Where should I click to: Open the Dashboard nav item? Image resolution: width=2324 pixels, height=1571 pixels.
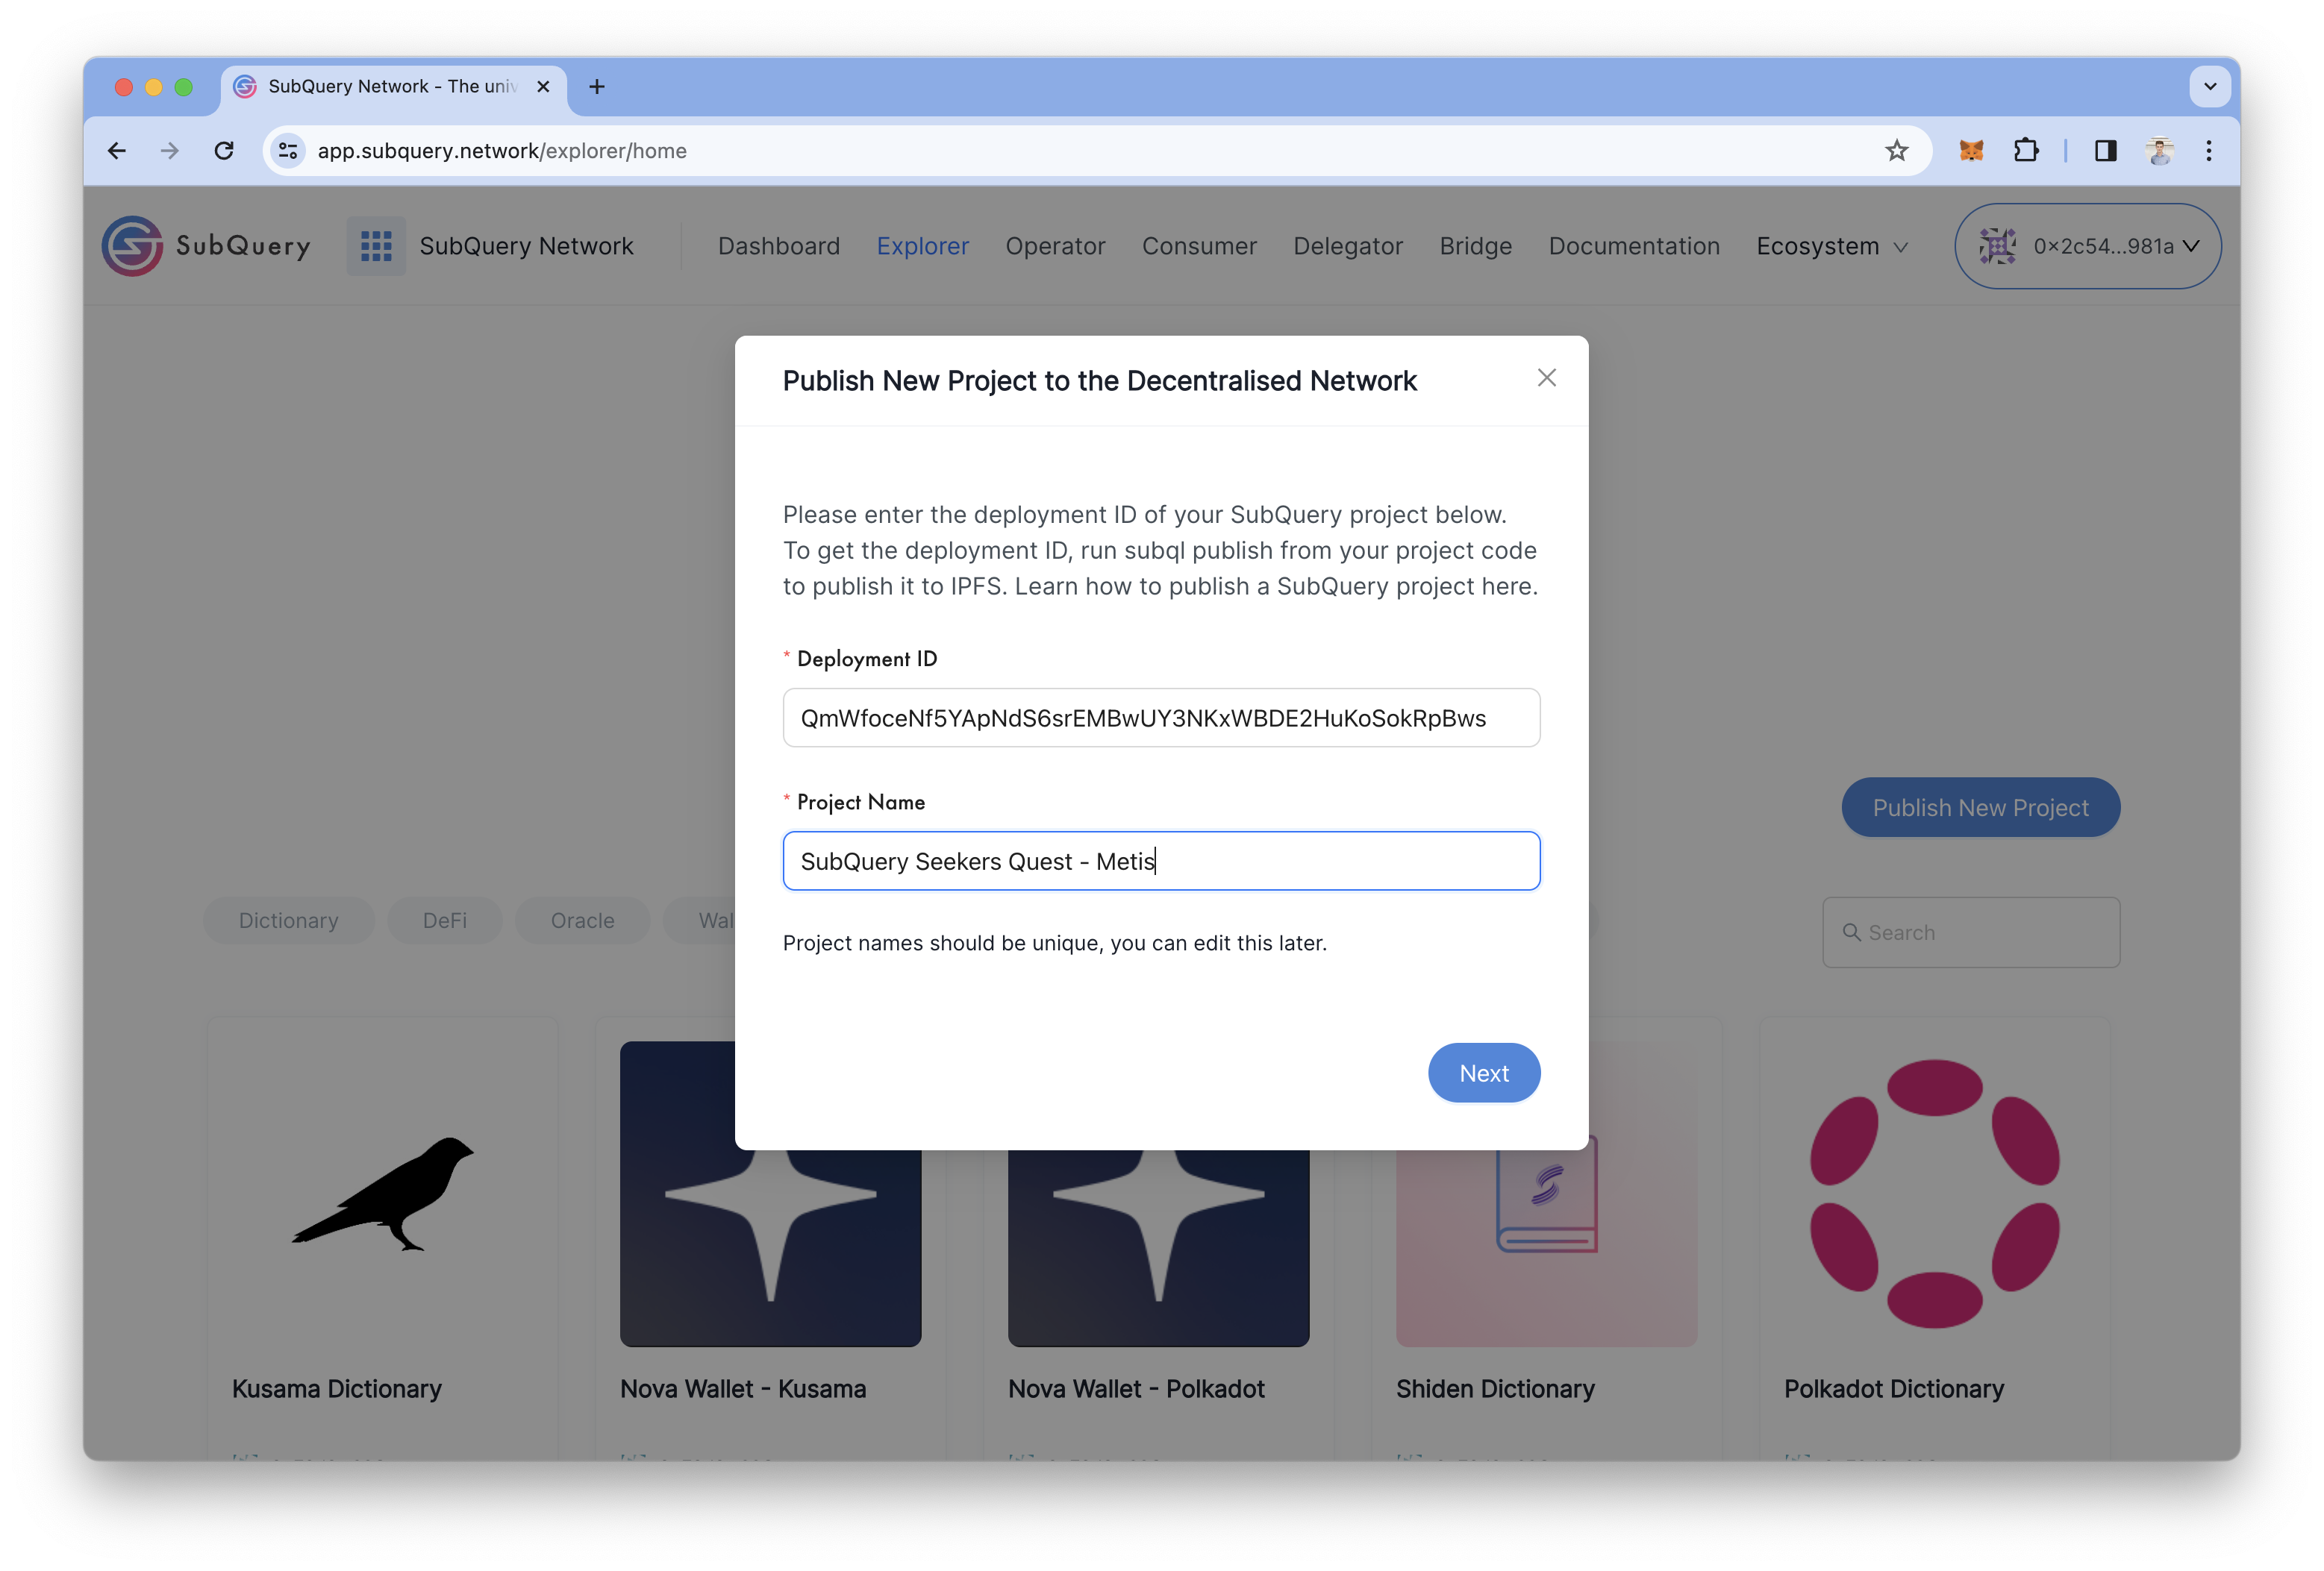[x=778, y=246]
